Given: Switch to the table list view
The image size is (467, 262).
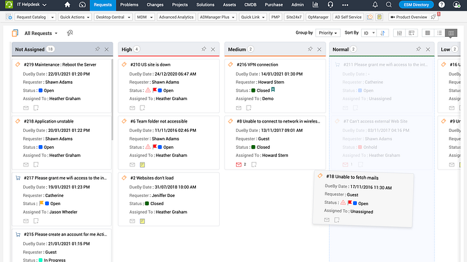Looking at the screenshot, I should coord(428,33).
